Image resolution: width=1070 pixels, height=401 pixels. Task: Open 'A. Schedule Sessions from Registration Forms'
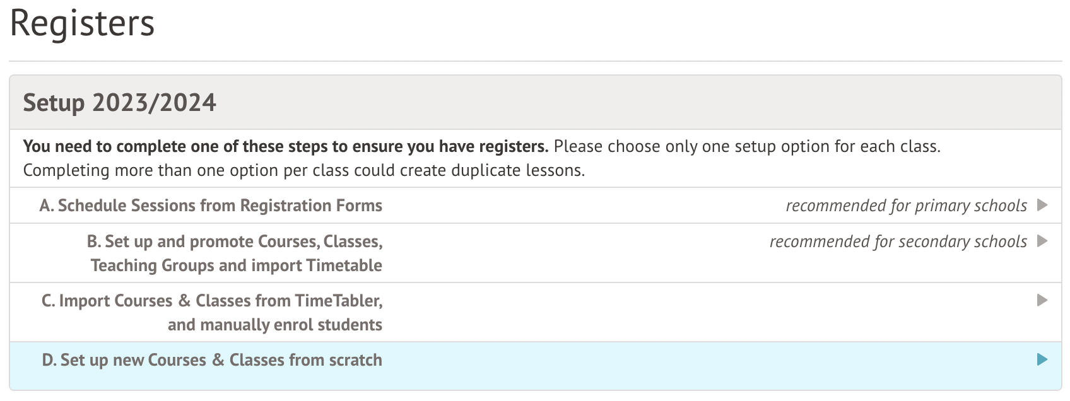point(211,206)
